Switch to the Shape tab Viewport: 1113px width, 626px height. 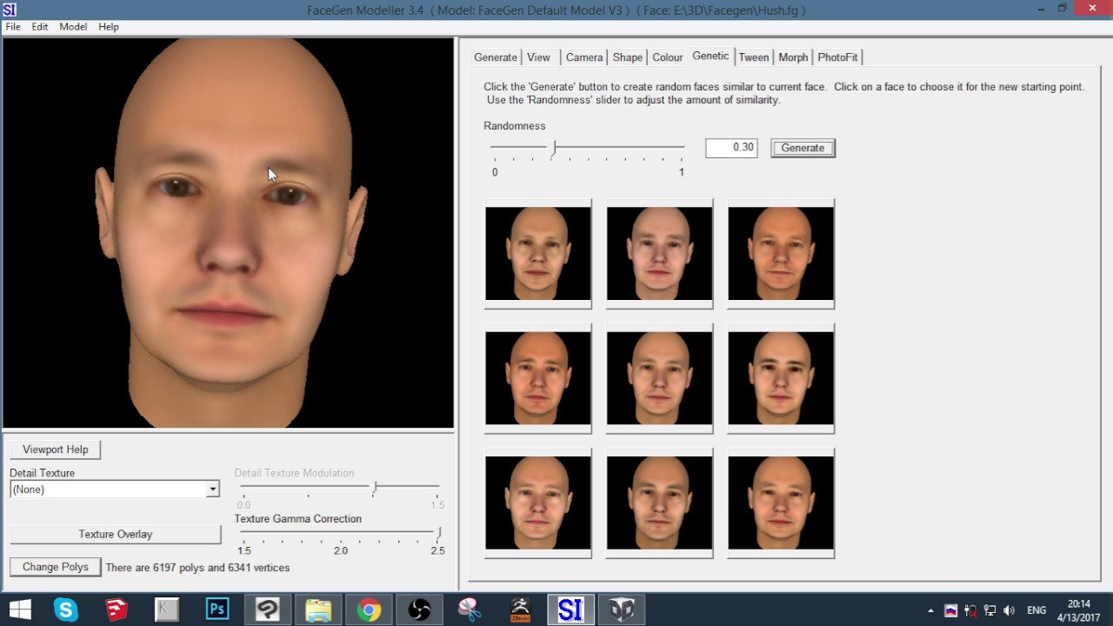click(628, 57)
